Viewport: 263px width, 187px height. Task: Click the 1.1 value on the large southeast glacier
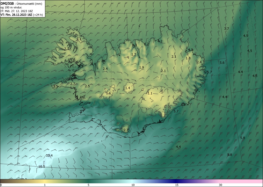click(150, 93)
